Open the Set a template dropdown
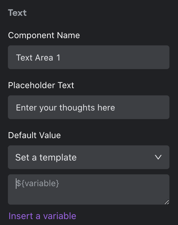Screen dimensions: 178x225 click(89, 157)
